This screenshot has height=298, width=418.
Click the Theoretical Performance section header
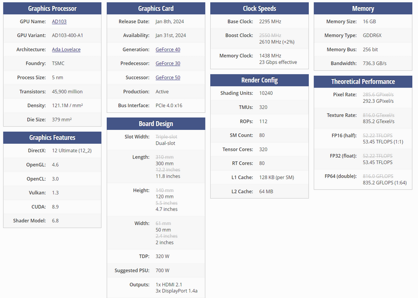coord(363,81)
